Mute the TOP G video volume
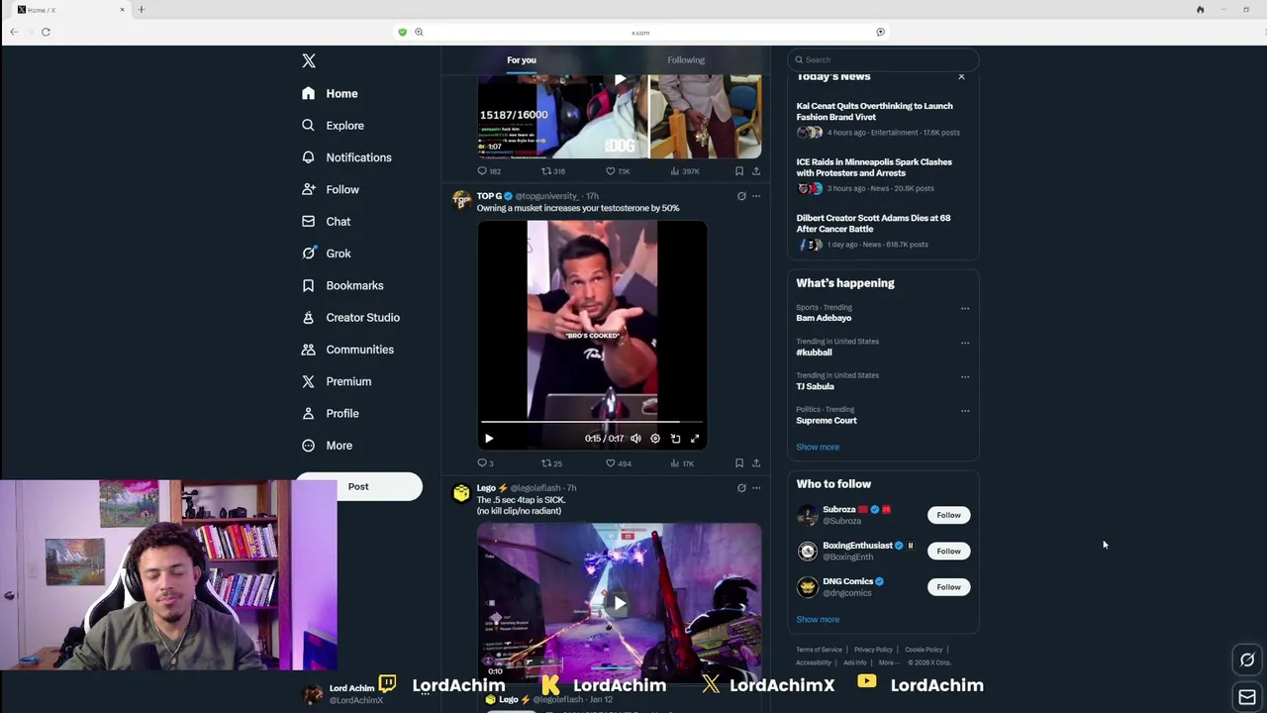Viewport: 1267px width, 713px height. (635, 439)
